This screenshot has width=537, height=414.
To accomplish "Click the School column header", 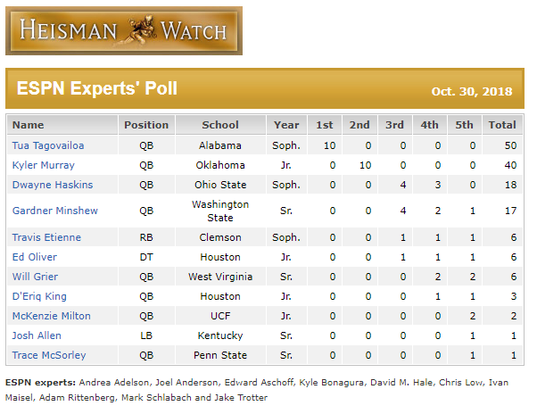I will click(220, 125).
